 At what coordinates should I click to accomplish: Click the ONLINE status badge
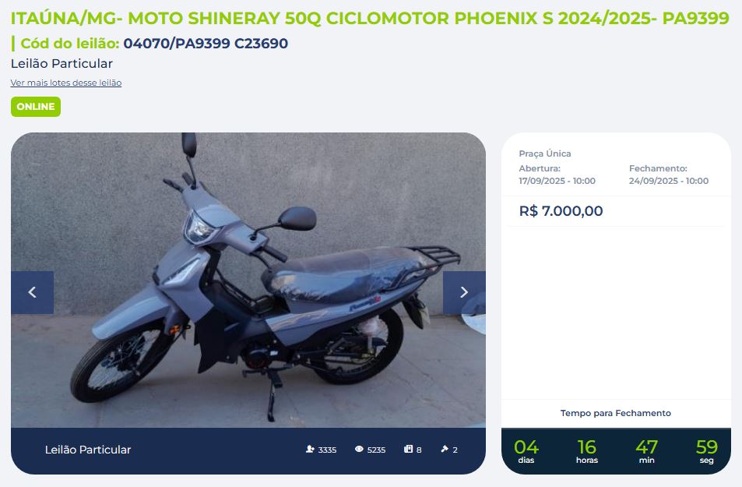36,107
